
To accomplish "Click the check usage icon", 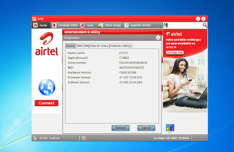I will point(101,25).
